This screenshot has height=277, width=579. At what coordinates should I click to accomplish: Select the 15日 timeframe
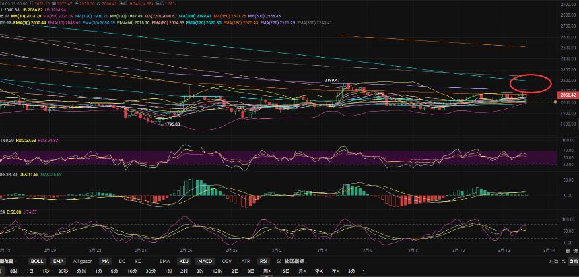(285, 271)
